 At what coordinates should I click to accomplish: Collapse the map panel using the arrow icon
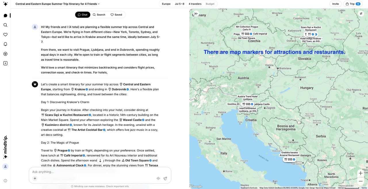point(196,13)
